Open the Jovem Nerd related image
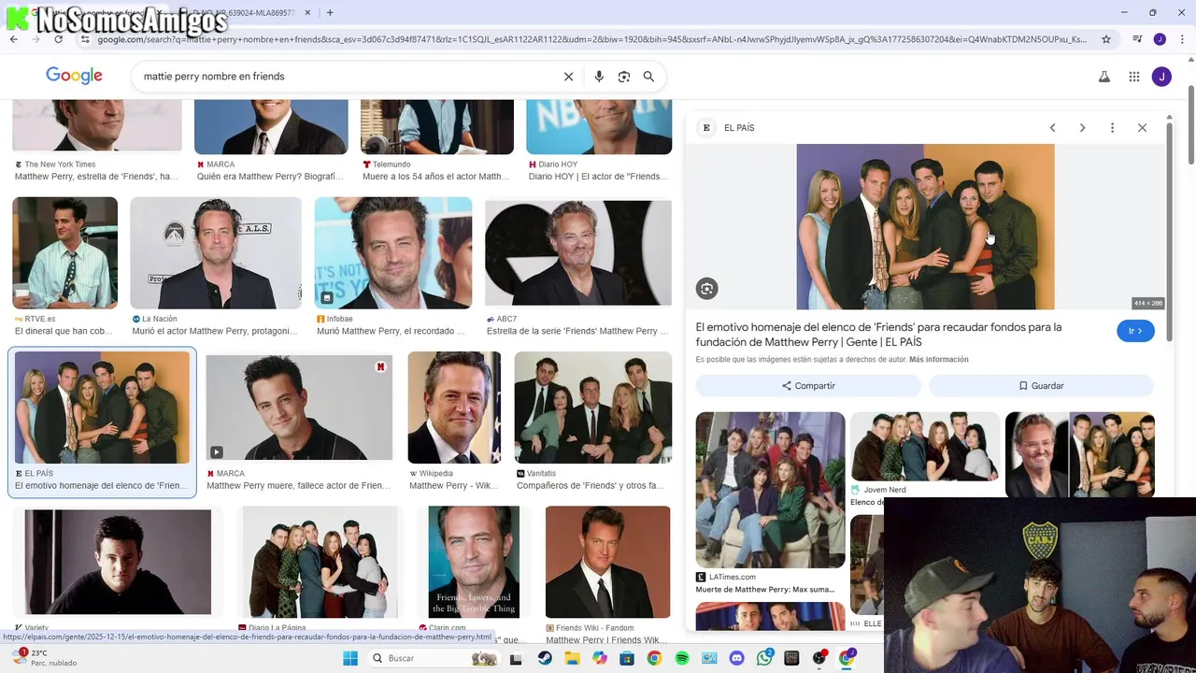This screenshot has width=1196, height=673. coord(925,447)
